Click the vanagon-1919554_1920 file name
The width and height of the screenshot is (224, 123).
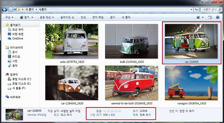(x=192, y=103)
